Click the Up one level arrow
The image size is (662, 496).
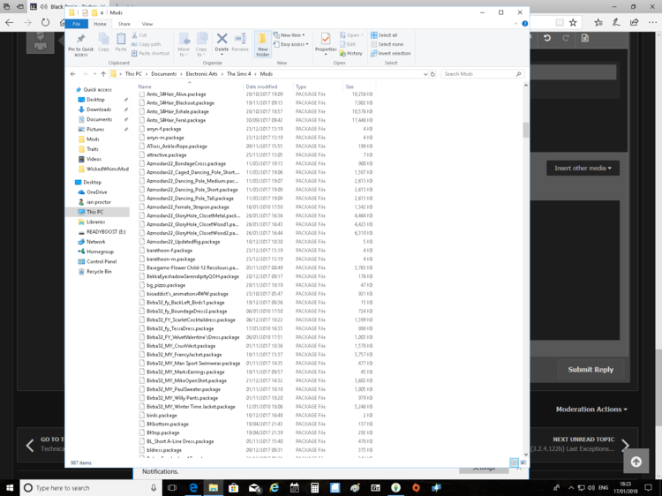click(103, 74)
